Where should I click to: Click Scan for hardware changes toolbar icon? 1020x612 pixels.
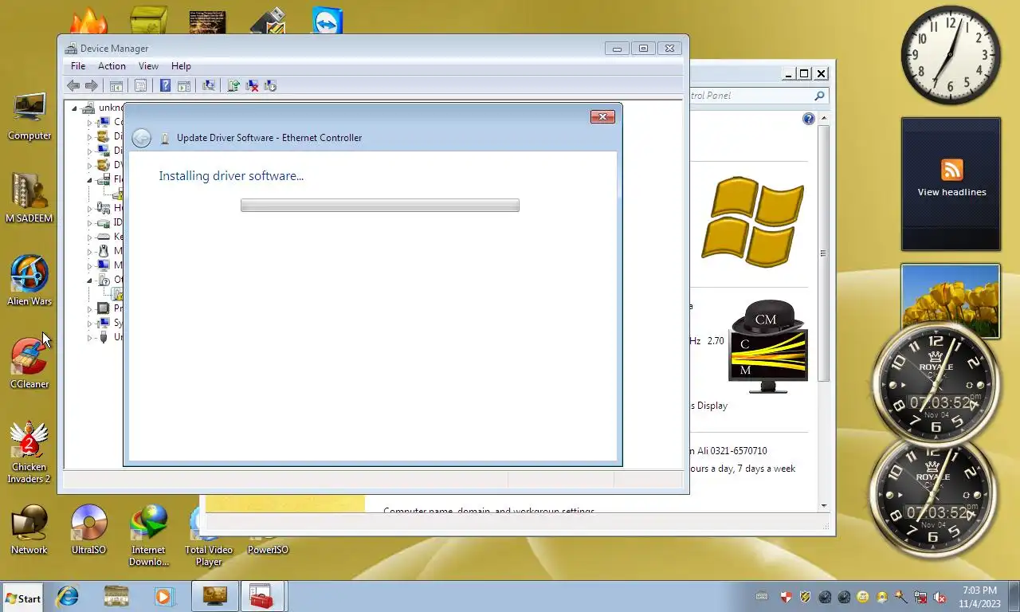coord(209,86)
